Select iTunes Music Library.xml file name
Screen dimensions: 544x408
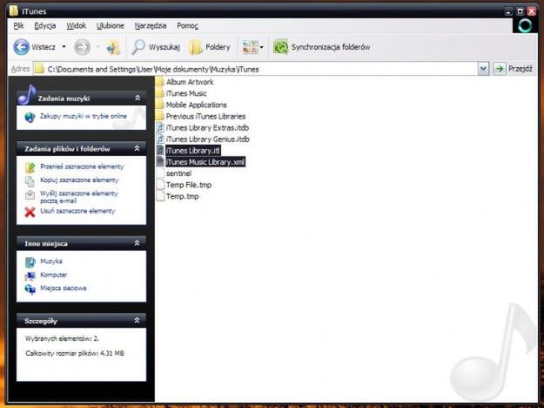tap(205, 162)
